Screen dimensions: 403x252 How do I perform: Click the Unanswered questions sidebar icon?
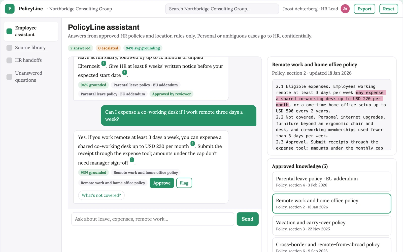(x=9, y=77)
